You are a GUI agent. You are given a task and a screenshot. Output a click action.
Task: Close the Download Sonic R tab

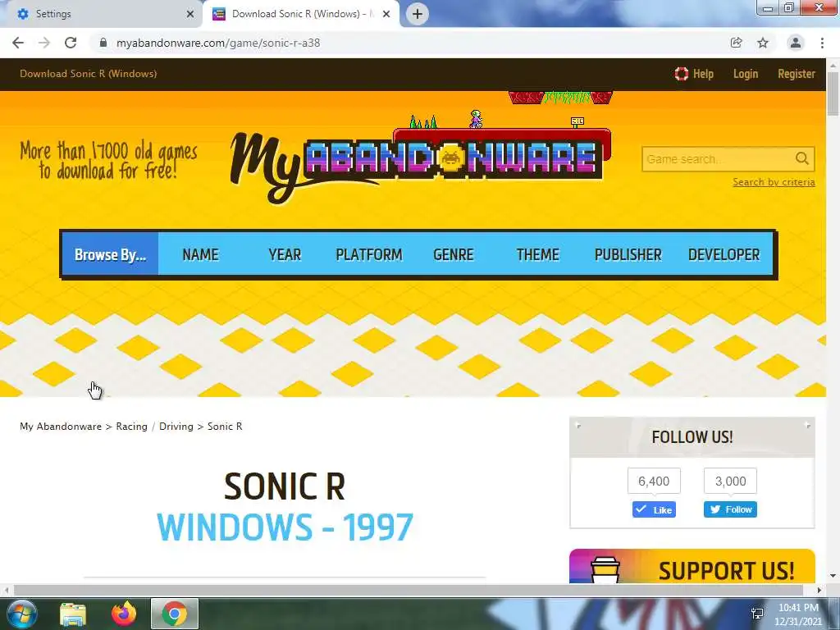click(386, 14)
